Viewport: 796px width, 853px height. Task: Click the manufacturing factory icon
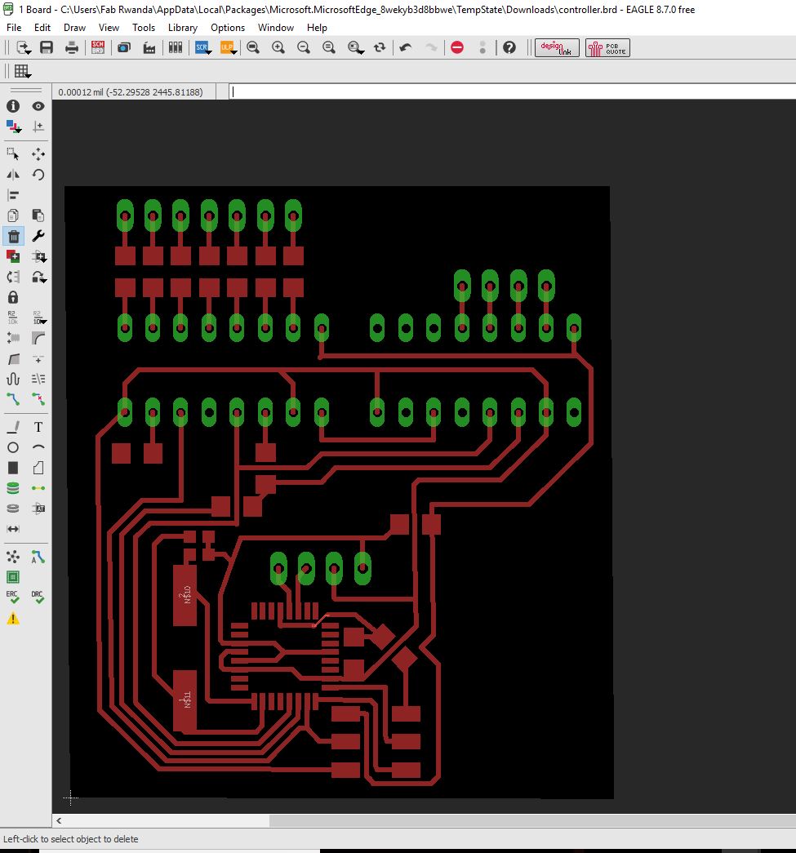[x=149, y=48]
